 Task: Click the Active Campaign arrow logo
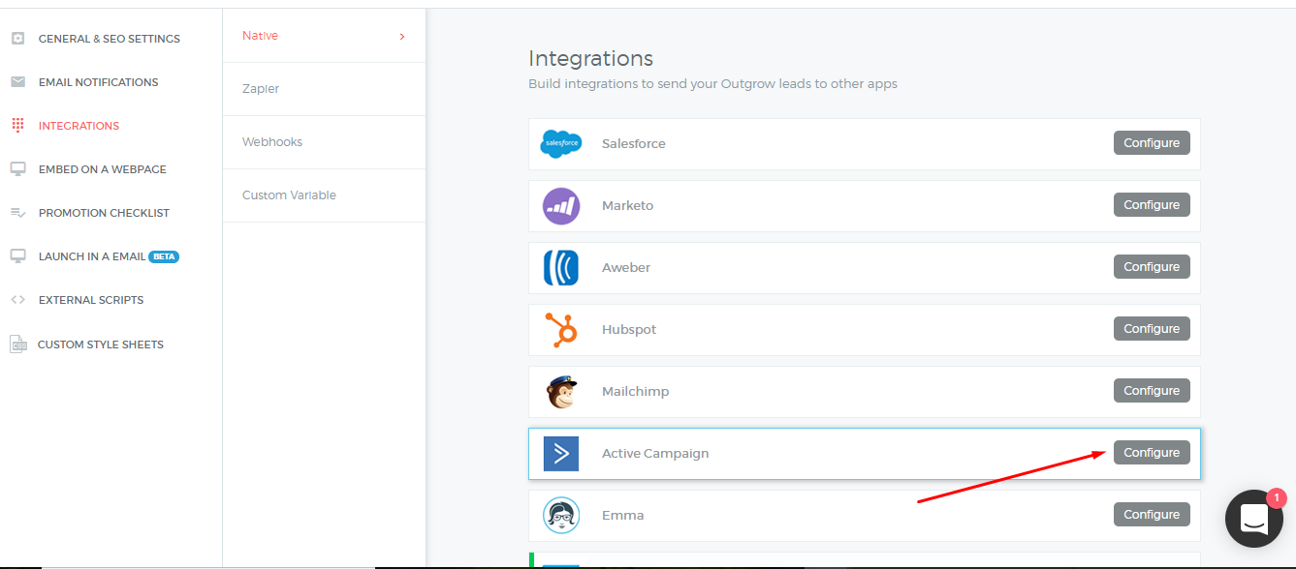pos(561,454)
